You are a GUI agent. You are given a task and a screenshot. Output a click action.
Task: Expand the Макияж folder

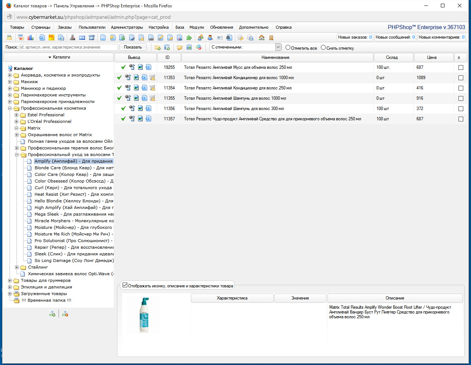(x=10, y=82)
